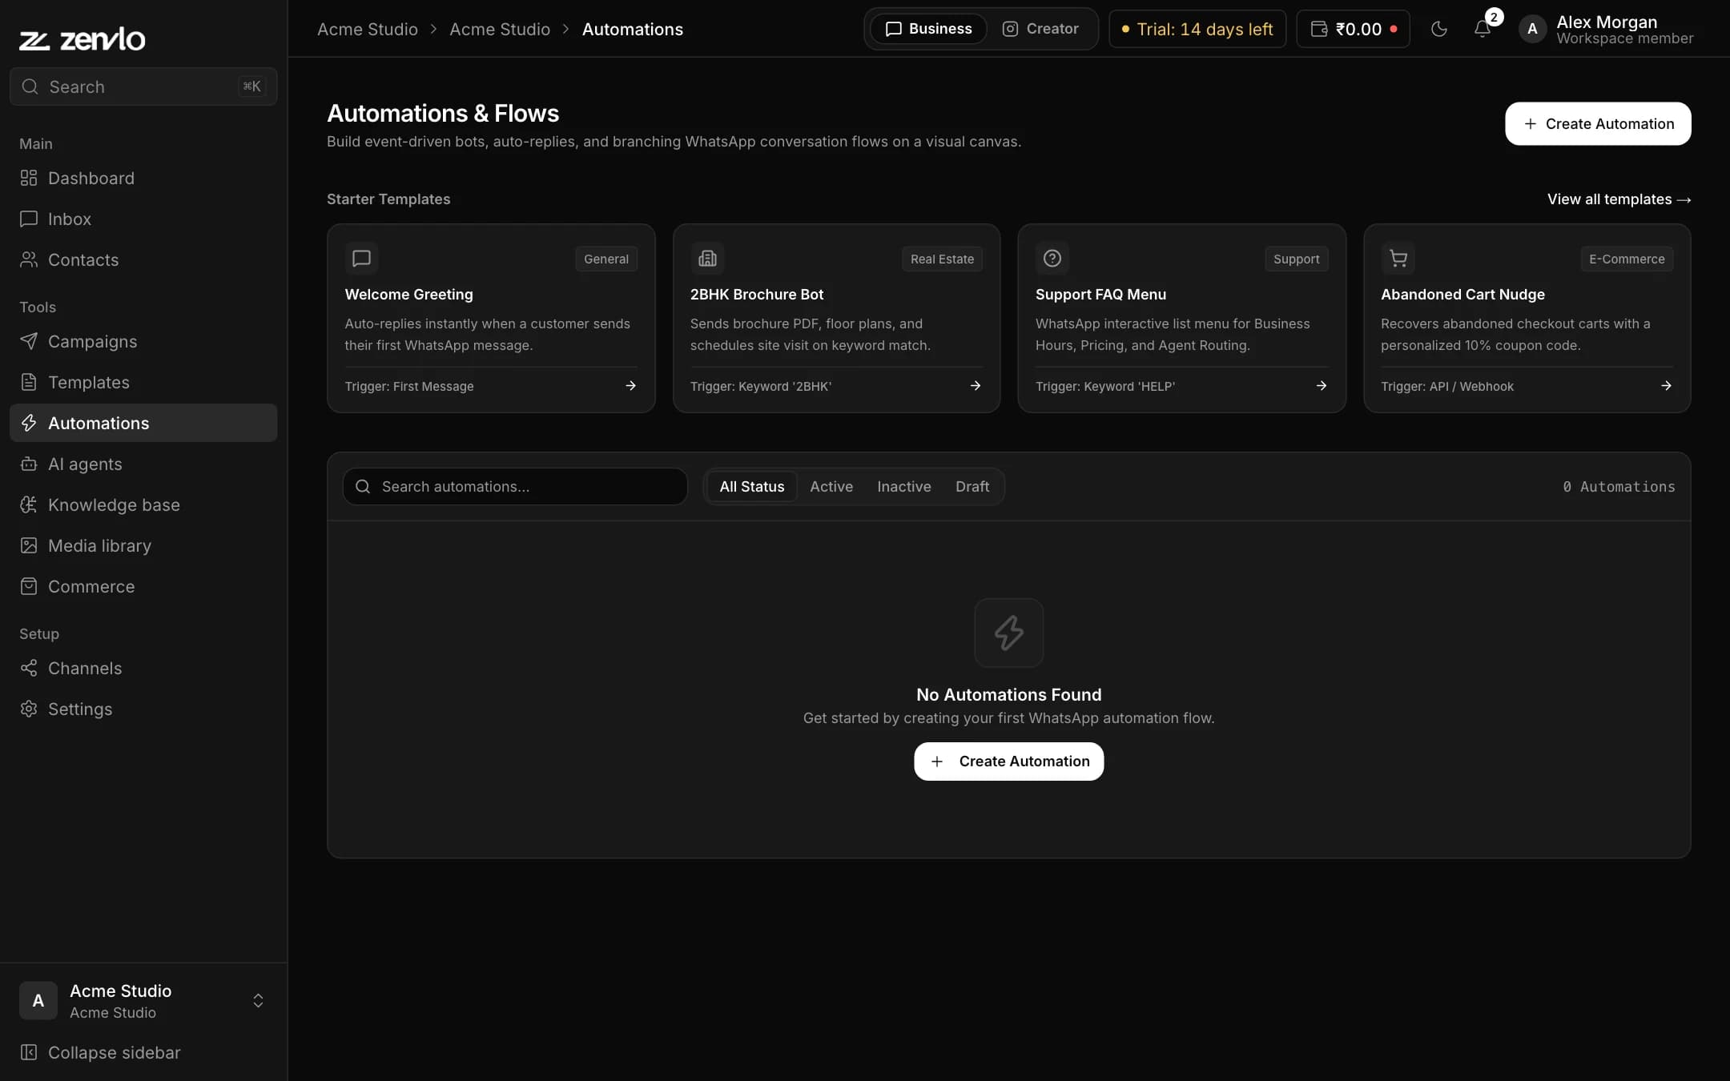Toggle dark mode moon icon
The image size is (1730, 1081).
[x=1439, y=29]
